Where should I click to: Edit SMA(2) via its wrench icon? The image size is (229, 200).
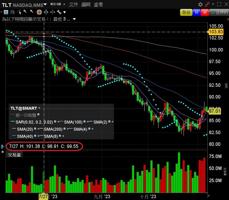tap(112, 121)
